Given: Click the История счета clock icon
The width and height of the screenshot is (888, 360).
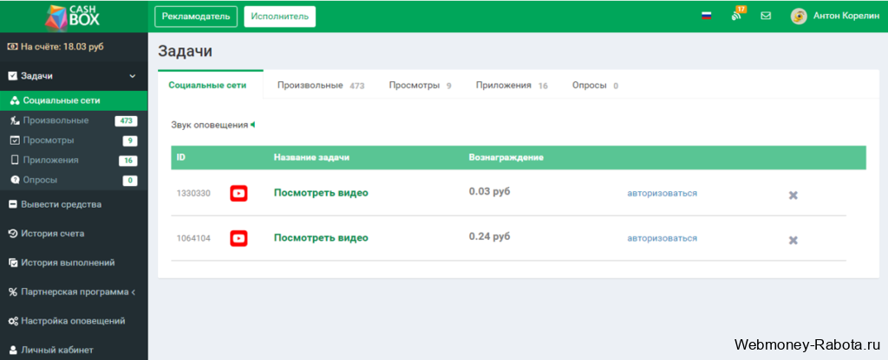Looking at the screenshot, I should [12, 234].
